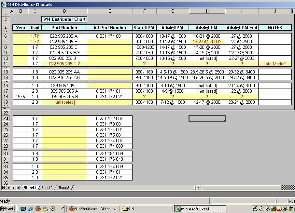Select column E header
Screen dimensions: 295x213
pos(110,11)
